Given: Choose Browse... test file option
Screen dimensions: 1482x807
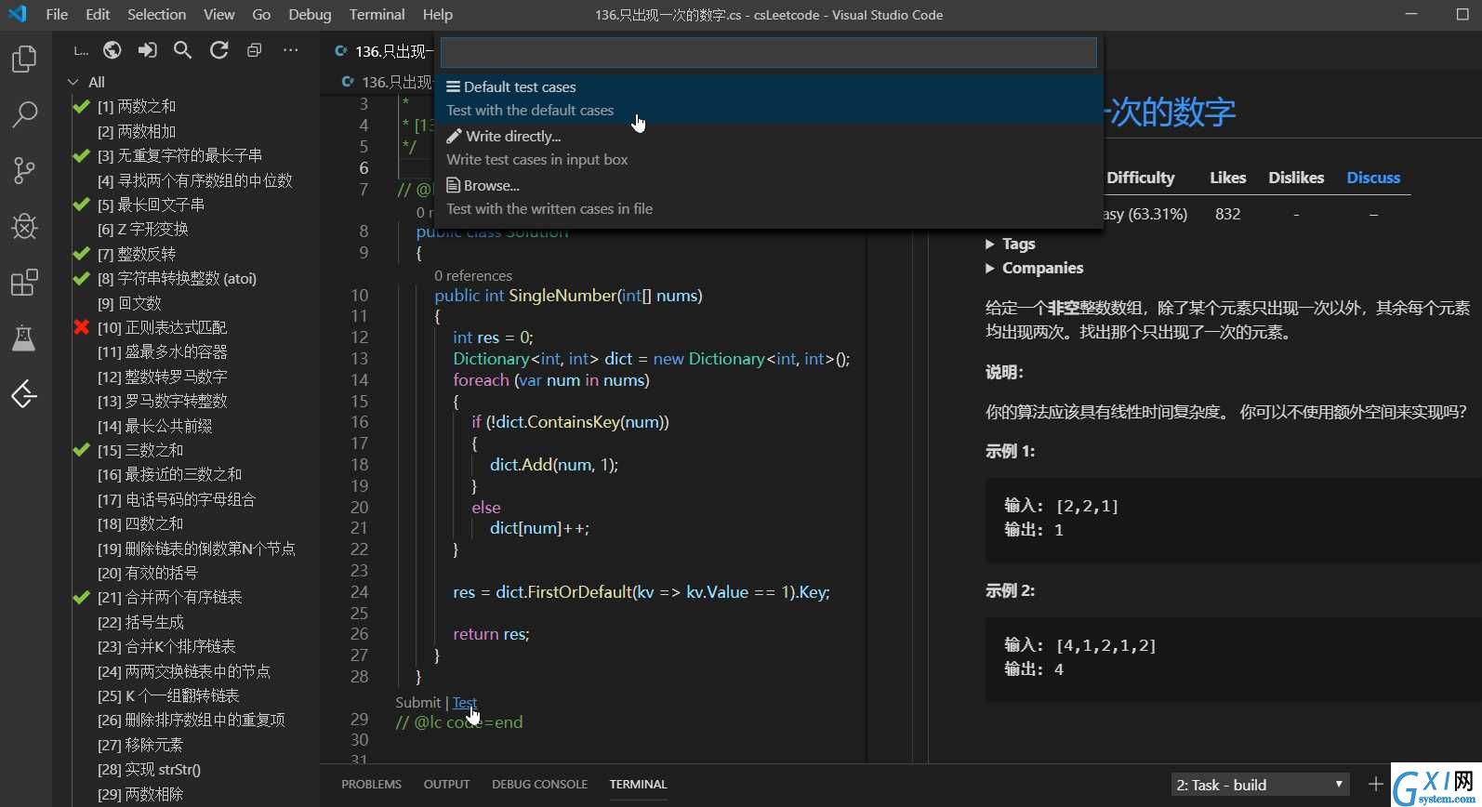Looking at the screenshot, I should pyautogui.click(x=769, y=197).
